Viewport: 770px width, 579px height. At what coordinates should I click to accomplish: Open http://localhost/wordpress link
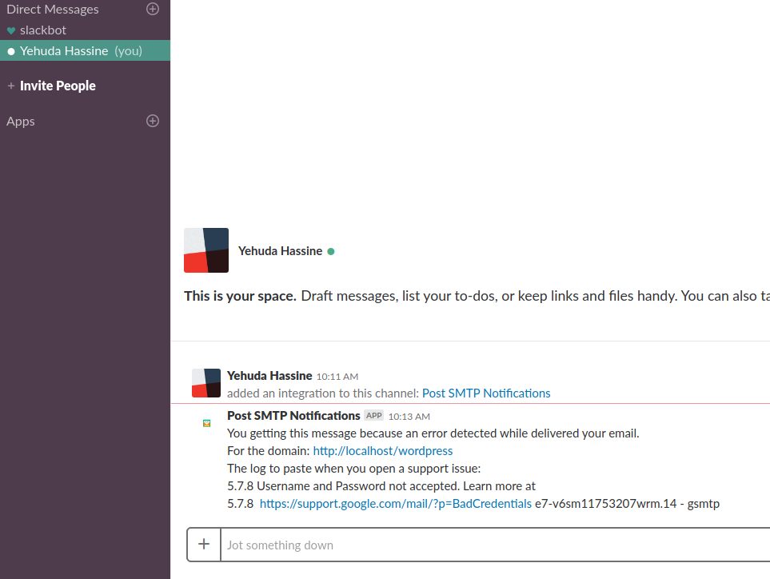tap(382, 451)
